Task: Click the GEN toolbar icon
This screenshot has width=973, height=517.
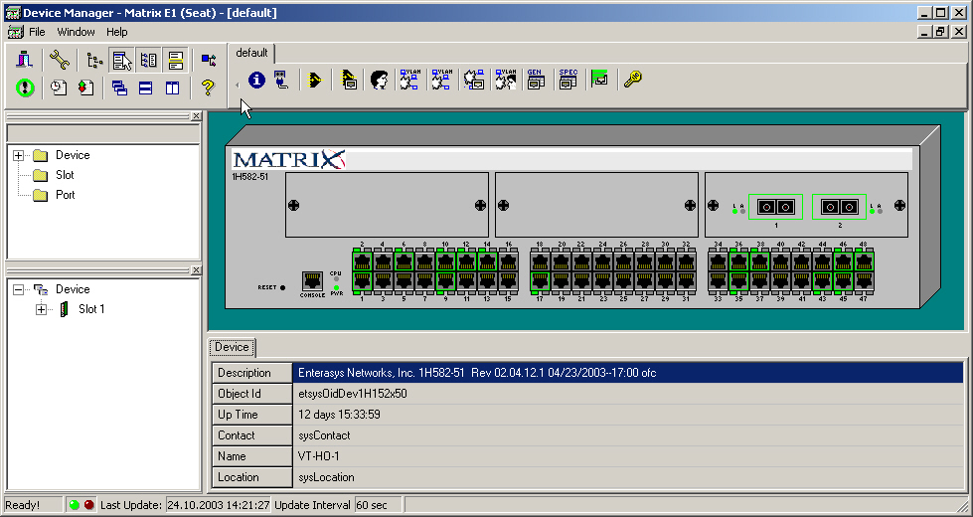Action: (x=535, y=81)
